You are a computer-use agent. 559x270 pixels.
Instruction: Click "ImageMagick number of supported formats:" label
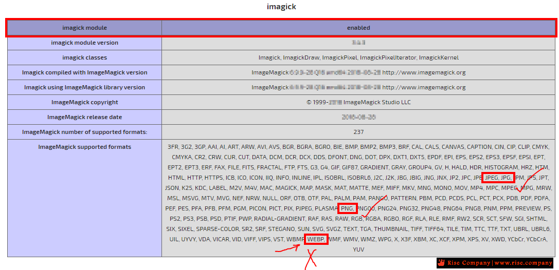click(84, 132)
